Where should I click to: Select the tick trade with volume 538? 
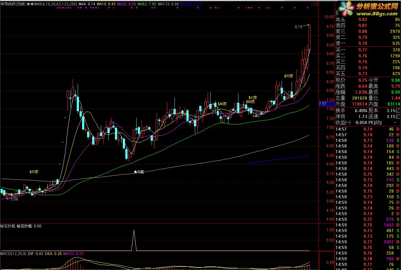coord(368,140)
